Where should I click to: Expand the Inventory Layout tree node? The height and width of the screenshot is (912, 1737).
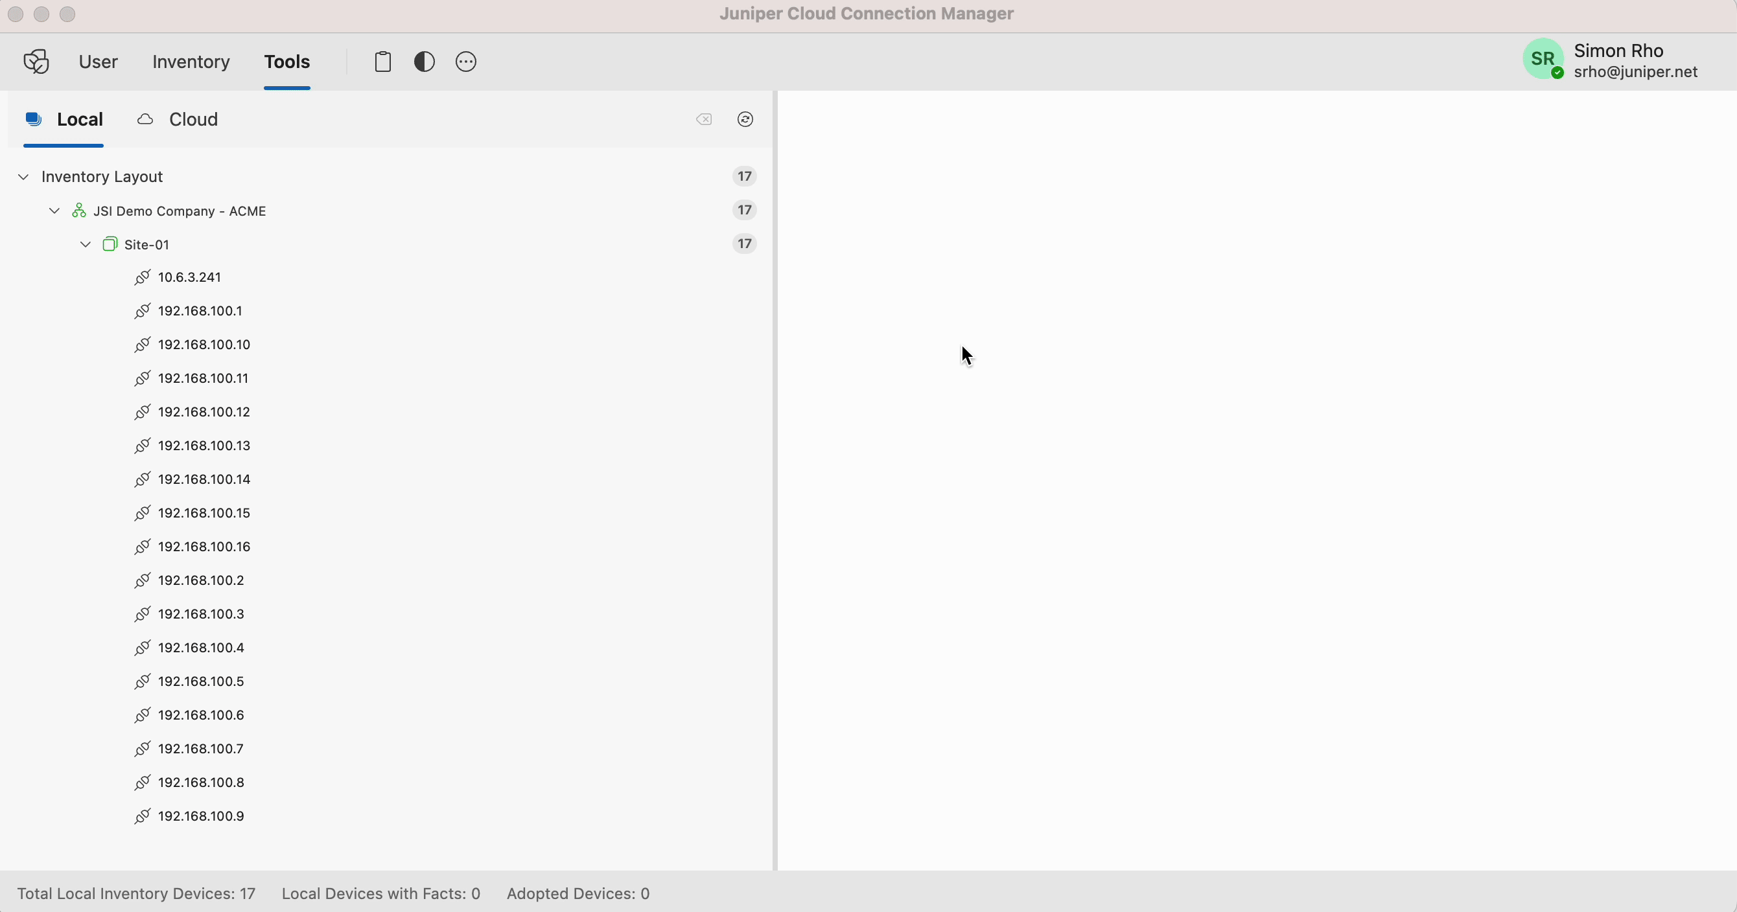[24, 177]
